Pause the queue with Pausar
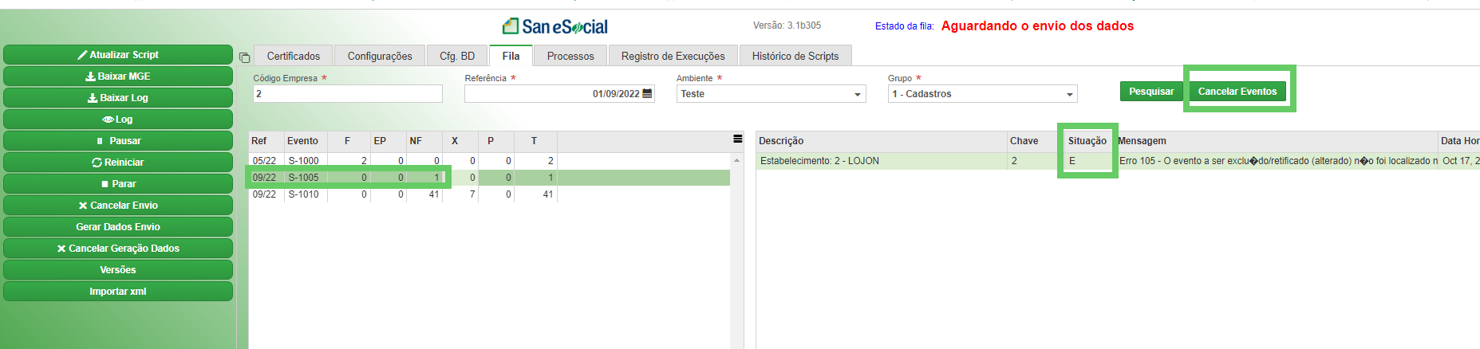The image size is (1480, 349). point(118,140)
